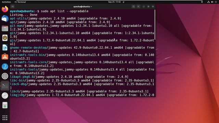Click the 'sudo apt list --upgradable' command
The width and height of the screenshot is (219, 123).
65,11
